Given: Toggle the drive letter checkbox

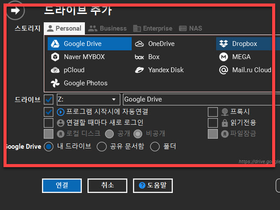Looking at the screenshot, I should [49, 99].
